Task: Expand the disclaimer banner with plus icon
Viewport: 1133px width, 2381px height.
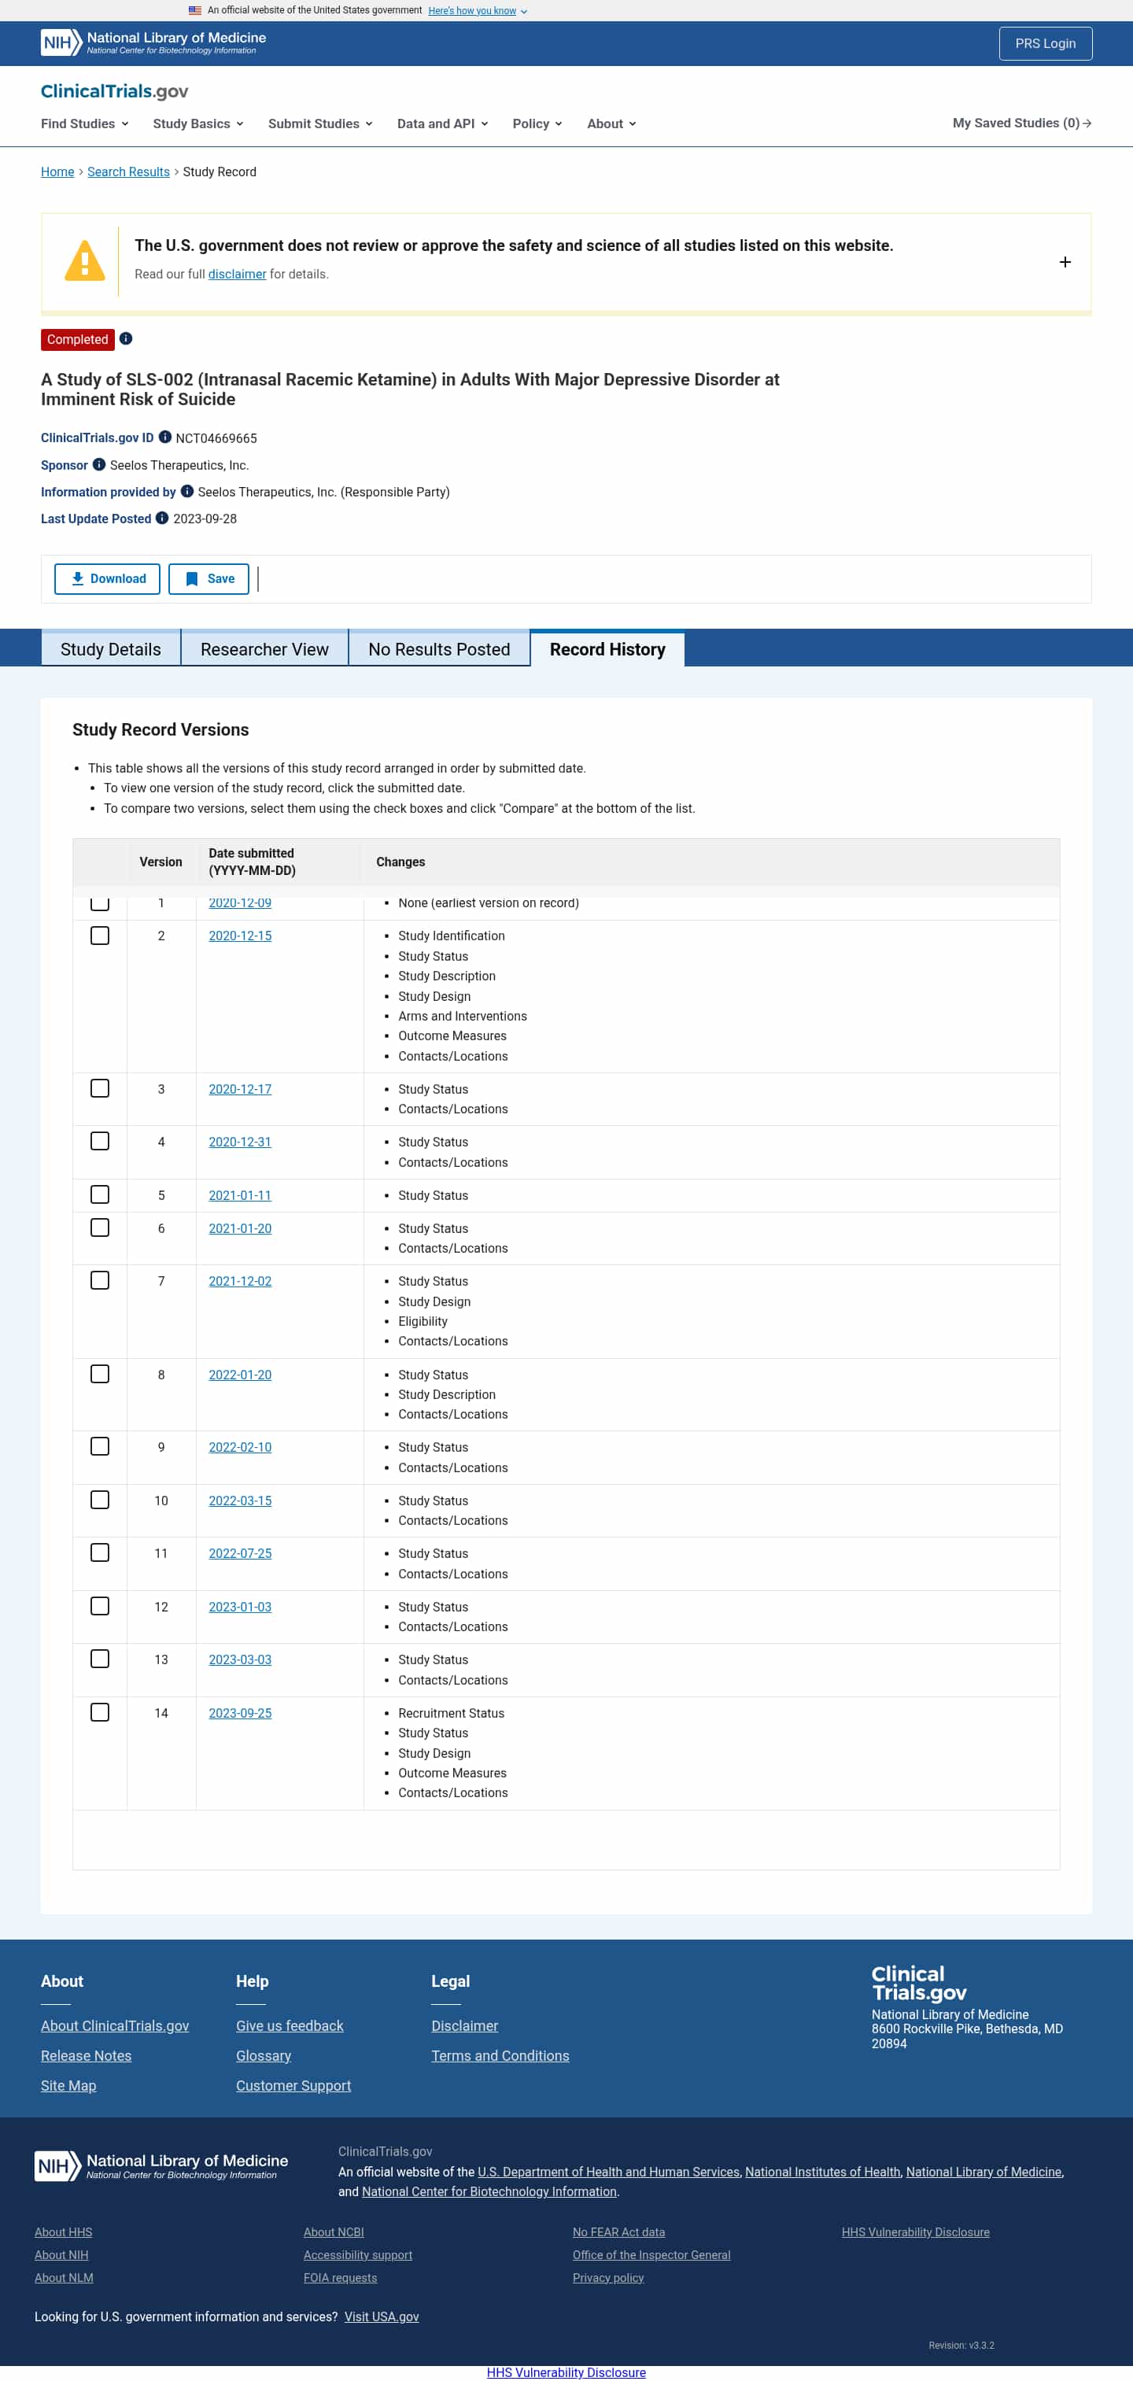Action: pyautogui.click(x=1065, y=263)
